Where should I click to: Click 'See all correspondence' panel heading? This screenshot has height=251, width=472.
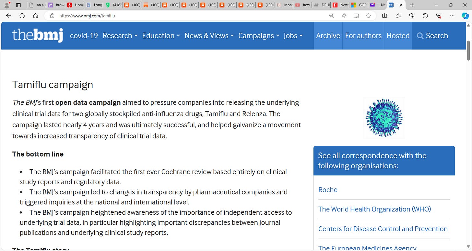click(384, 161)
